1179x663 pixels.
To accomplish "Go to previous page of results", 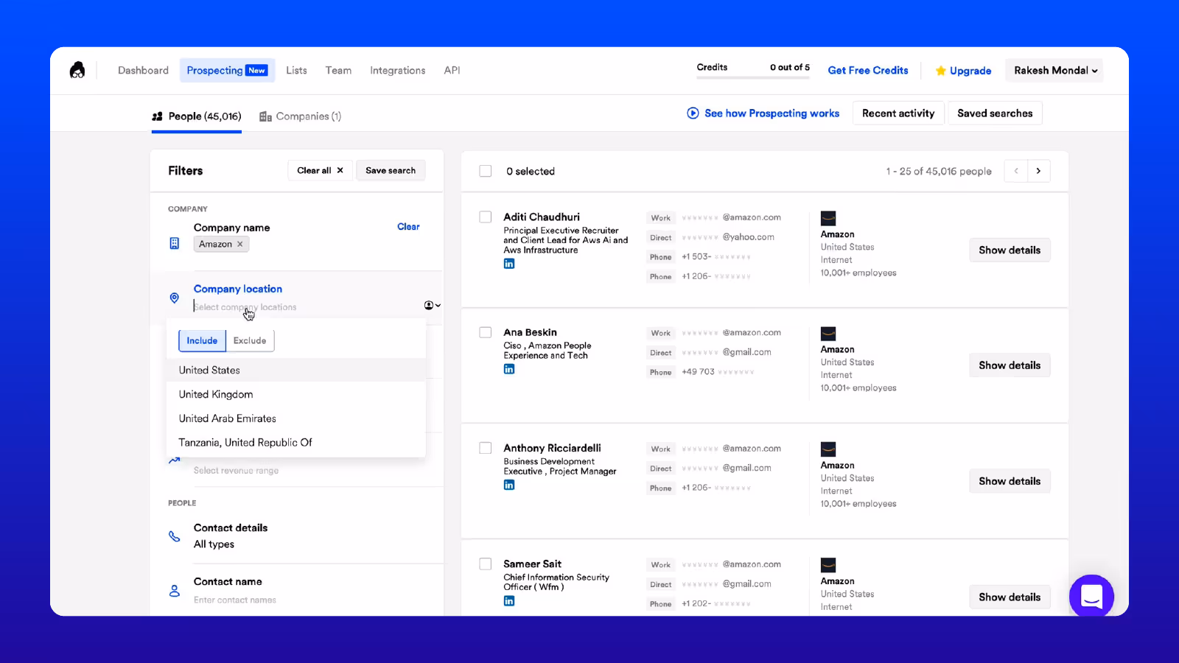I will pyautogui.click(x=1016, y=171).
